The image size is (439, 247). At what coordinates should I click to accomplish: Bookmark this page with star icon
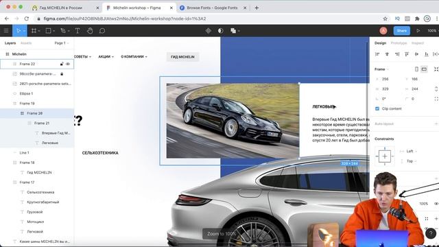(x=385, y=19)
